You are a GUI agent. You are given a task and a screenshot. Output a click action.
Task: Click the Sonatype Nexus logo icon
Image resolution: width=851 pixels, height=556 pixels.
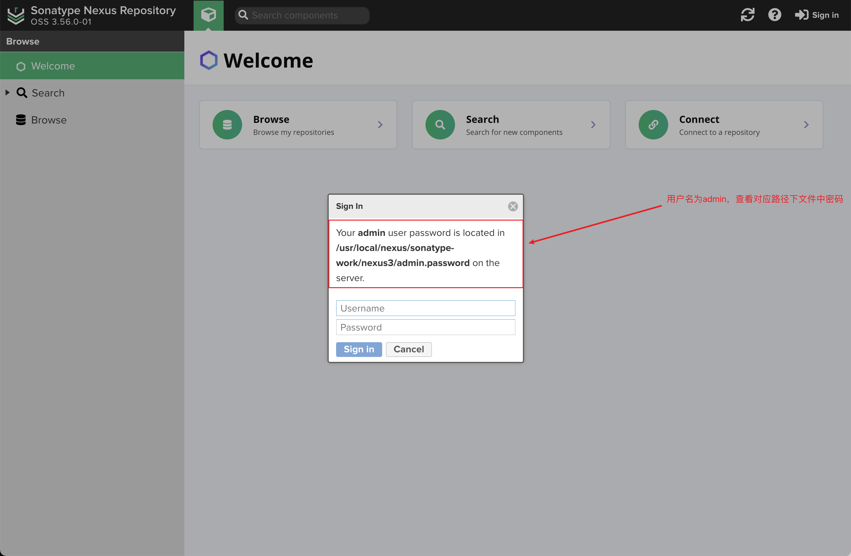[16, 15]
